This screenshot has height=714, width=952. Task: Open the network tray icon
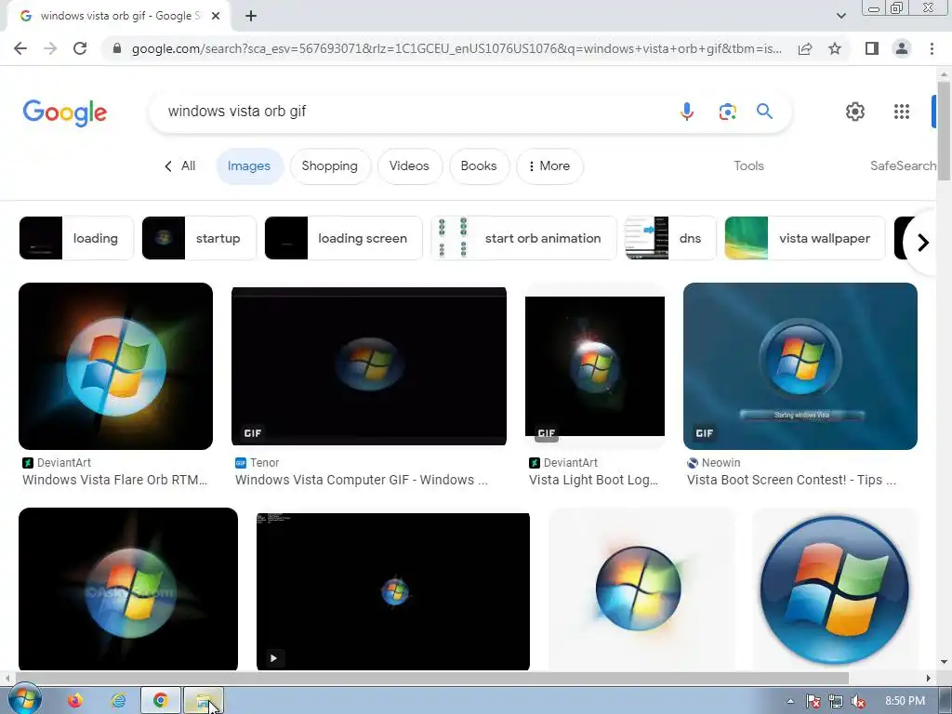coord(836,701)
